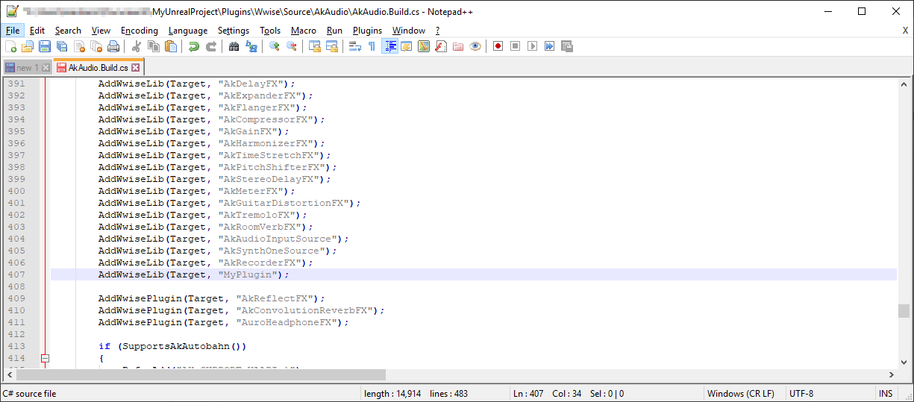This screenshot has width=914, height=402.
Task: Cut selection with the scissors icon
Action: (x=137, y=46)
